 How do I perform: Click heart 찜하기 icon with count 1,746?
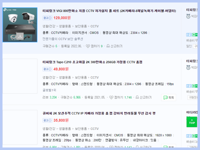(111, 97)
